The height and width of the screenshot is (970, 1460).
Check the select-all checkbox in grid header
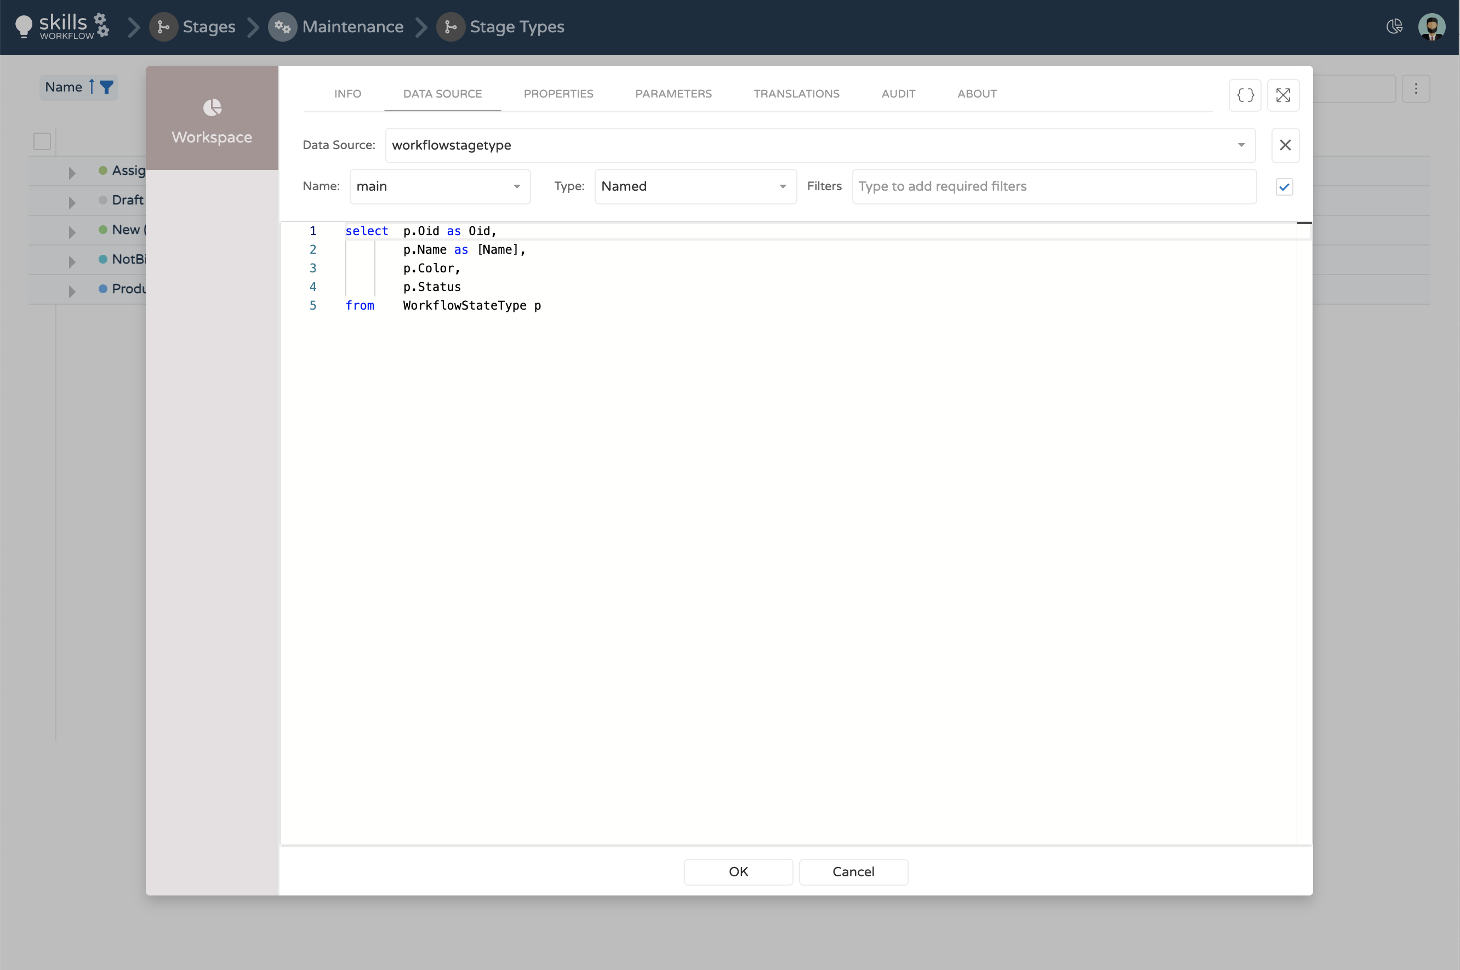click(42, 142)
